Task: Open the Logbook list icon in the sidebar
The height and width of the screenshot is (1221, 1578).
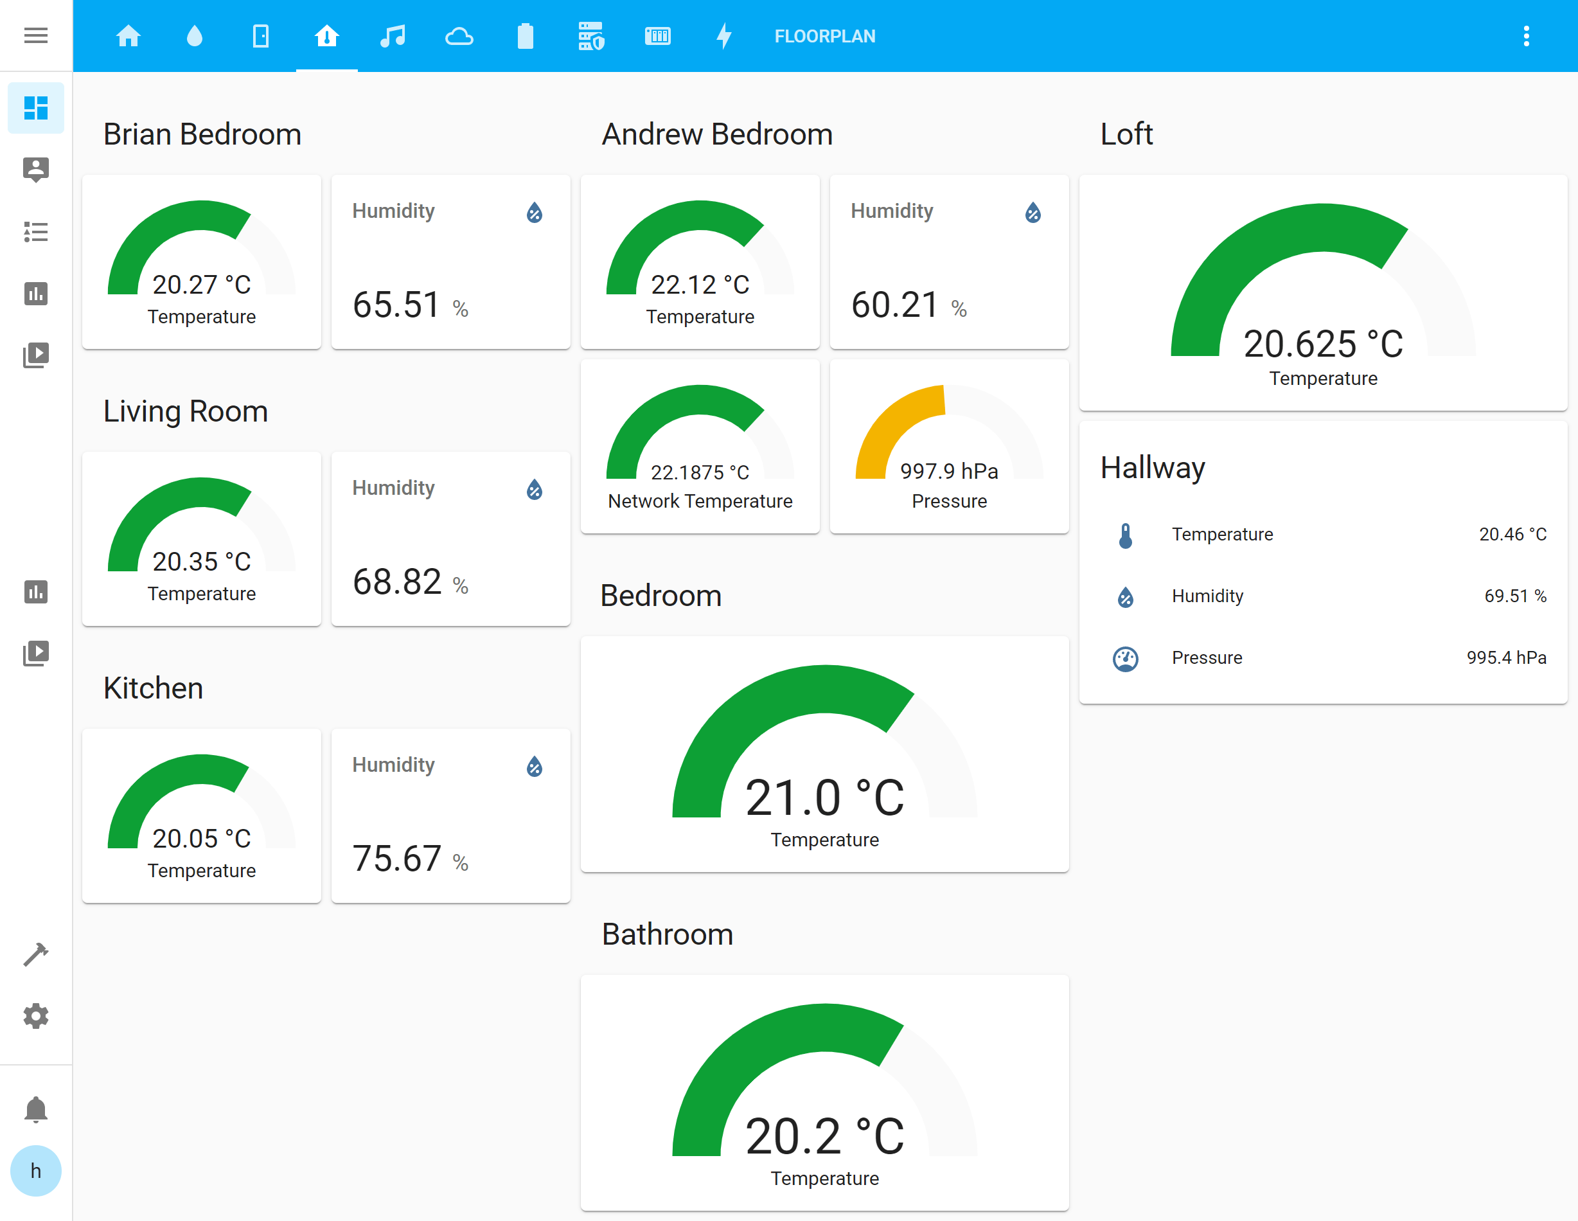Action: (35, 232)
